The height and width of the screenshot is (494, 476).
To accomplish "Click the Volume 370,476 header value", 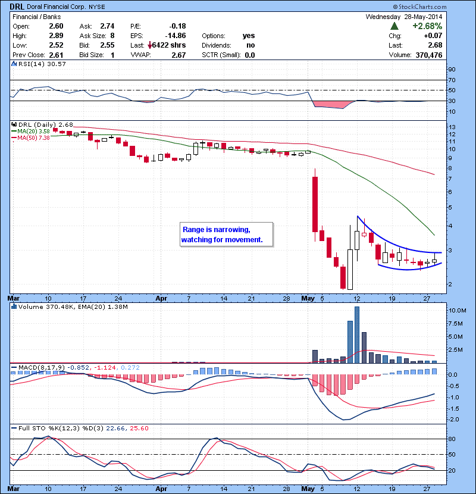I will pyautogui.click(x=429, y=55).
